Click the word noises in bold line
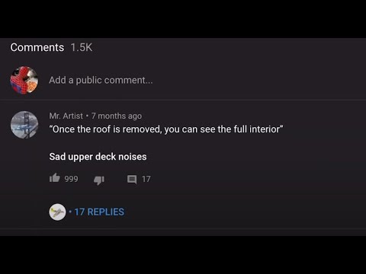This screenshot has height=274, width=366. click(x=133, y=157)
